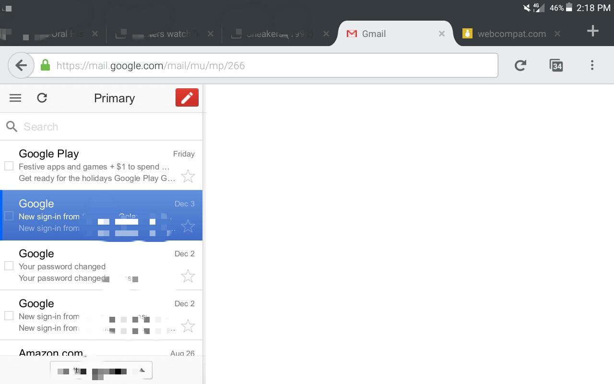Tick the checkbox for Google Dec 3 email

click(9, 216)
